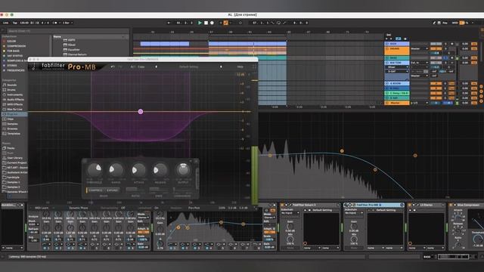Viewport: 484px width, 272px height.
Task: Click the Pro-MB Attack knob
Action: [138, 170]
